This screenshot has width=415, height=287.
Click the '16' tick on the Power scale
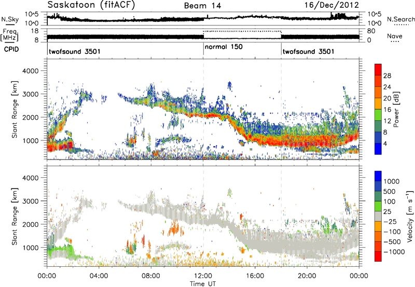click(x=387, y=110)
